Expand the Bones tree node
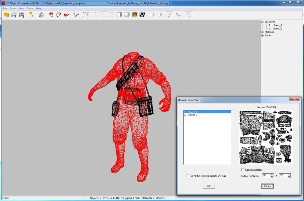304x201 pixels. (x=262, y=35)
